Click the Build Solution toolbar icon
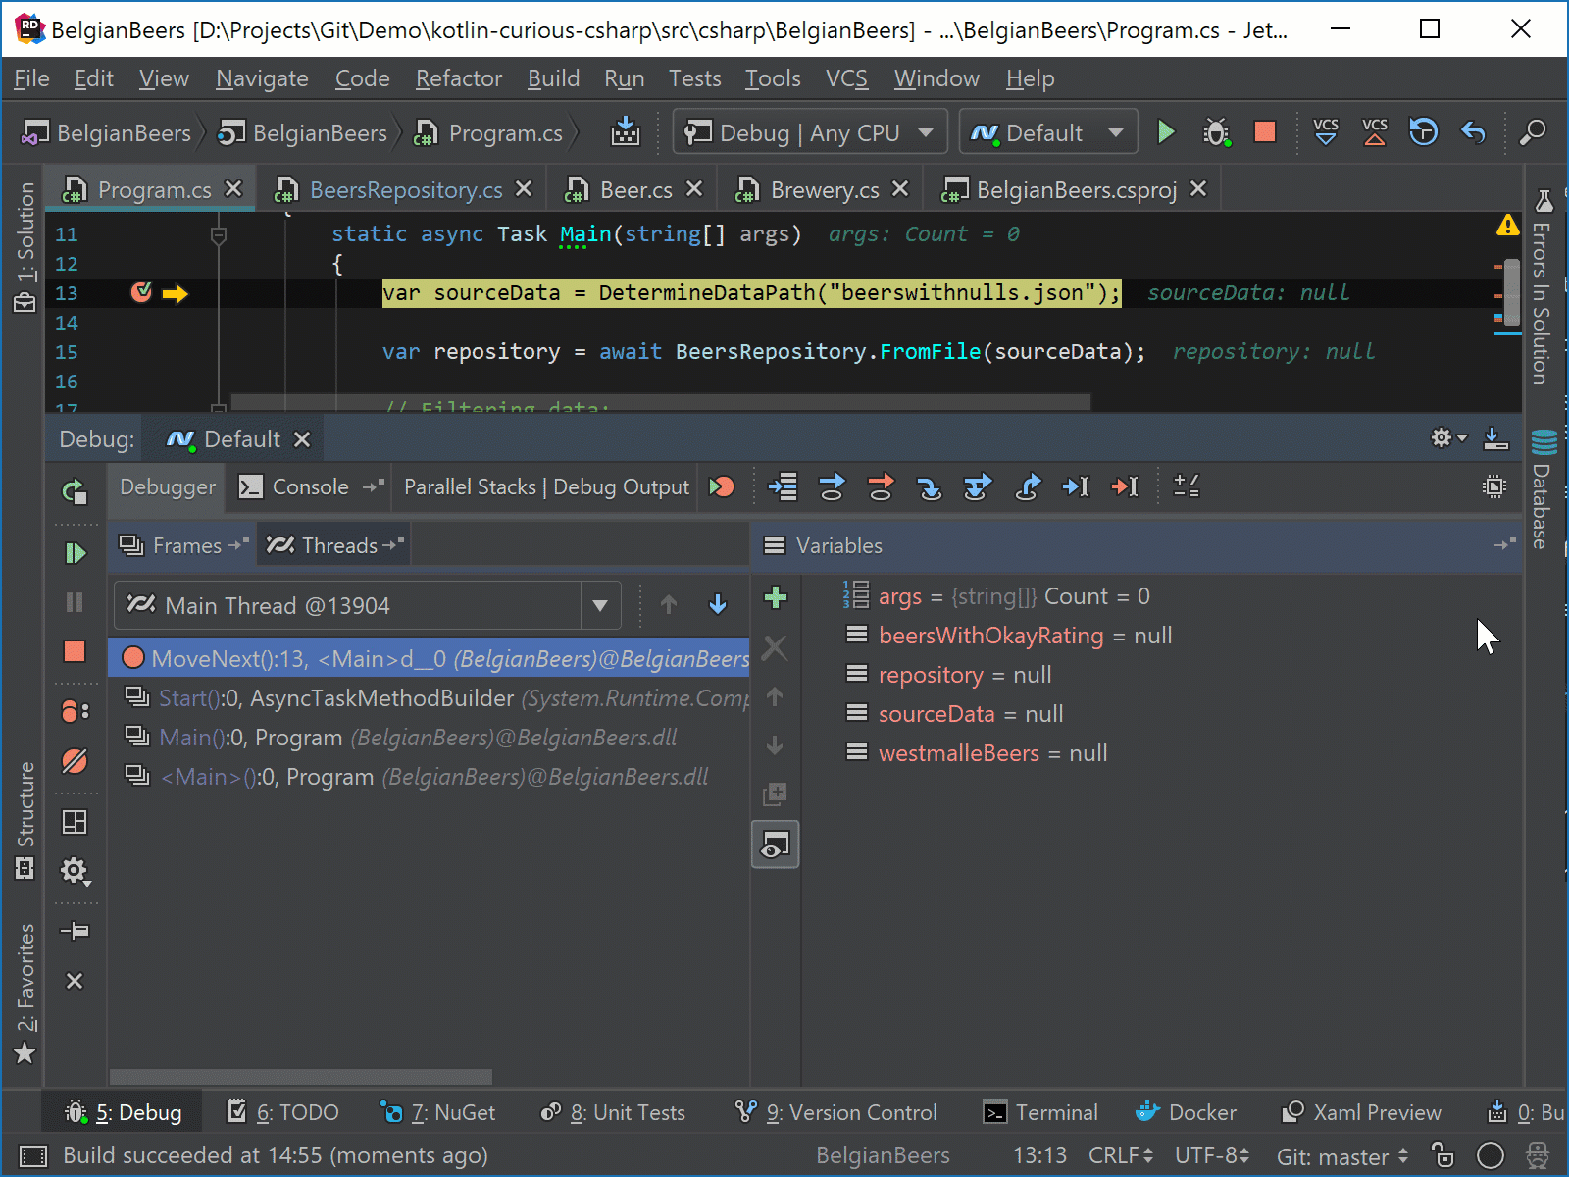Screen dimensions: 1569x1177 pos(625,132)
